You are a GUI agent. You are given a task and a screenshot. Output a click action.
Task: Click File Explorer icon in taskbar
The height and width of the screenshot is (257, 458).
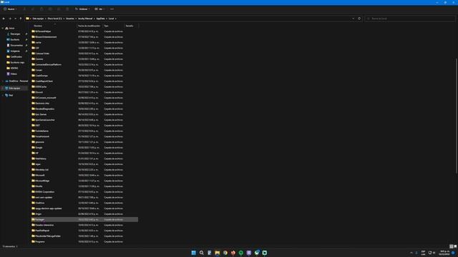[x=218, y=253]
